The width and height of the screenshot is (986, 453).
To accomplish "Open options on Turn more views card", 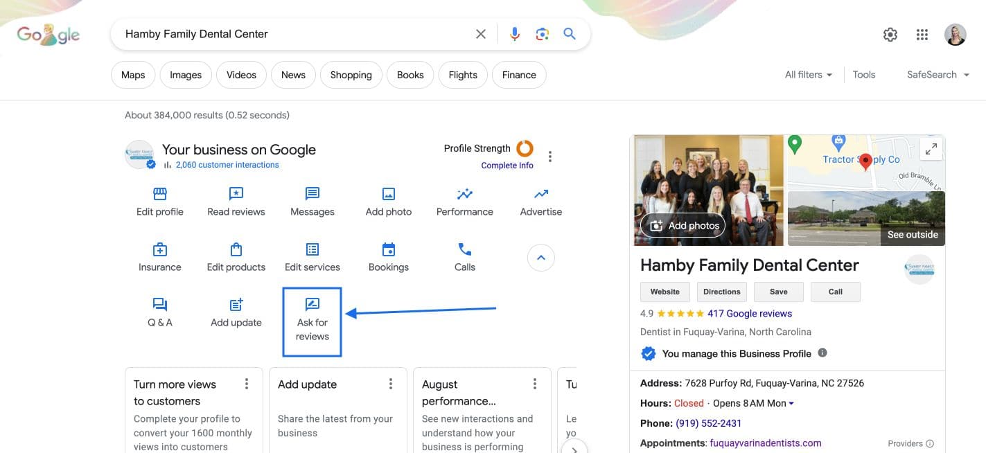I will pos(247,384).
